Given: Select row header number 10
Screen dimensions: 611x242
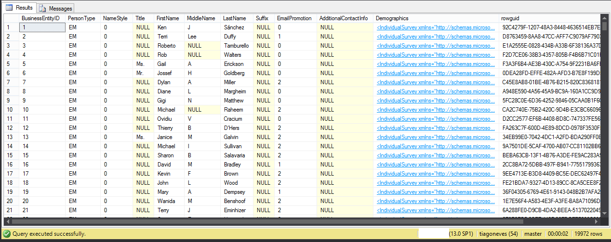Looking at the screenshot, I should 12,110.
